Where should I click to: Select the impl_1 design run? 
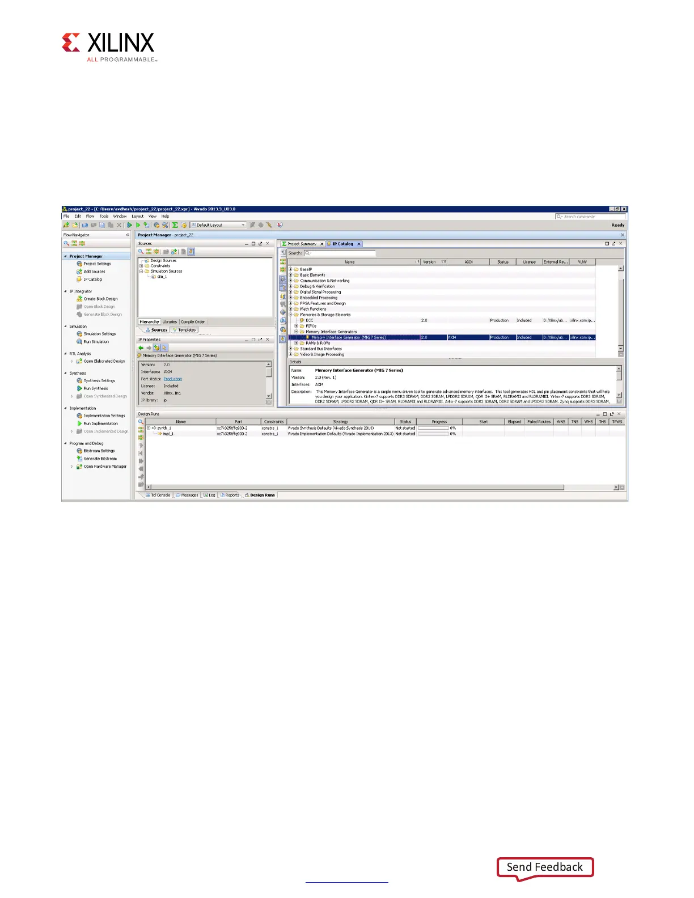(165, 434)
